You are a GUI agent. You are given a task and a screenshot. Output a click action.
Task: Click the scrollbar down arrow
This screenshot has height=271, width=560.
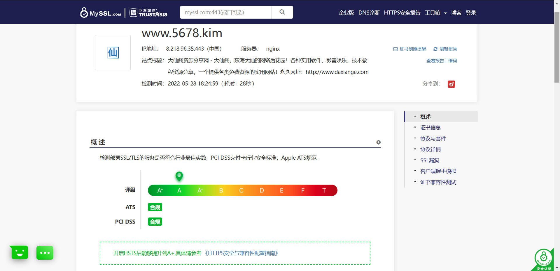tap(557, 268)
